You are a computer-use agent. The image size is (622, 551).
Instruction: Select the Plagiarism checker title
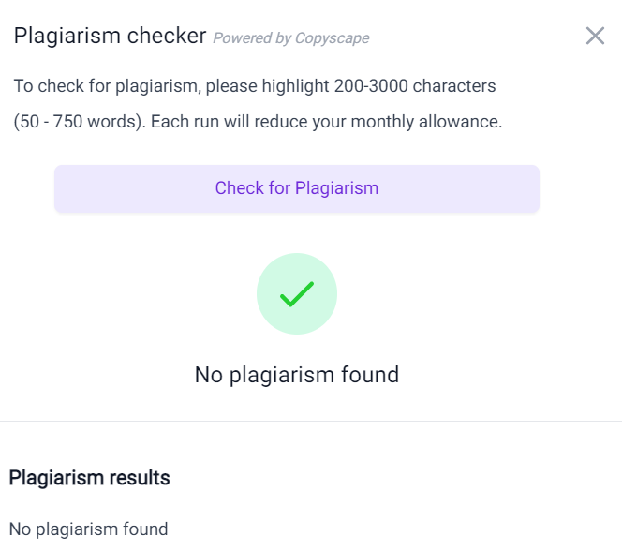pos(110,36)
